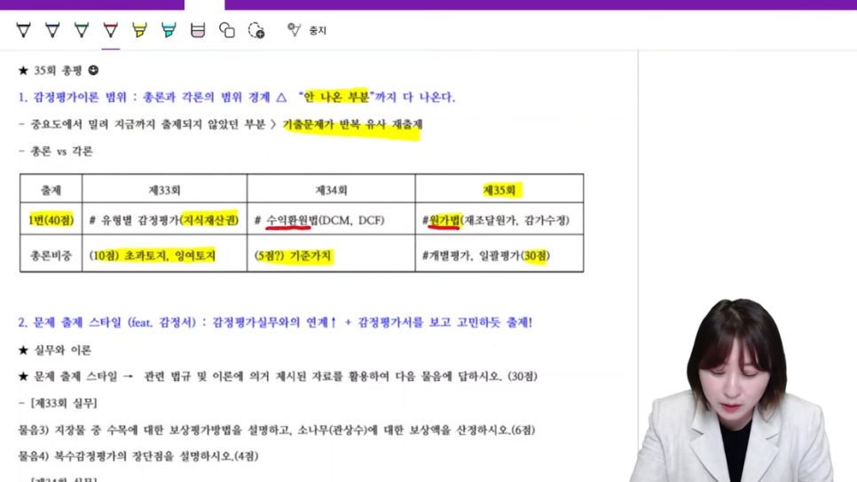Image resolution: width=857 pixels, height=482 pixels.
Task: Click highlighted '30점' in last table cell
Action: pos(535,256)
